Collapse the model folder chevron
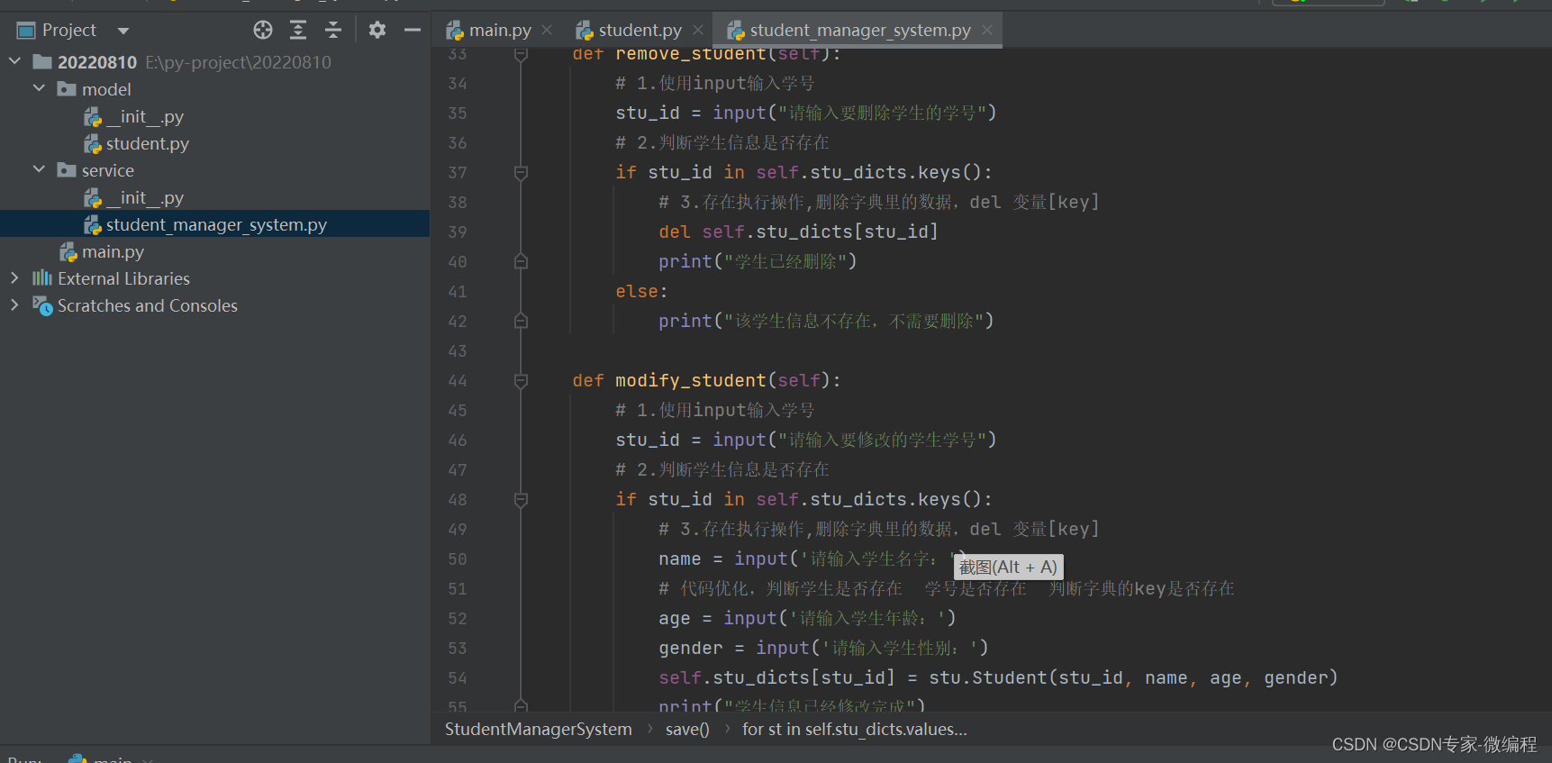 click(x=39, y=88)
